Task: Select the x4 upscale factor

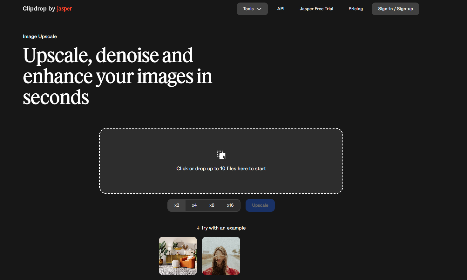Action: pyautogui.click(x=194, y=205)
